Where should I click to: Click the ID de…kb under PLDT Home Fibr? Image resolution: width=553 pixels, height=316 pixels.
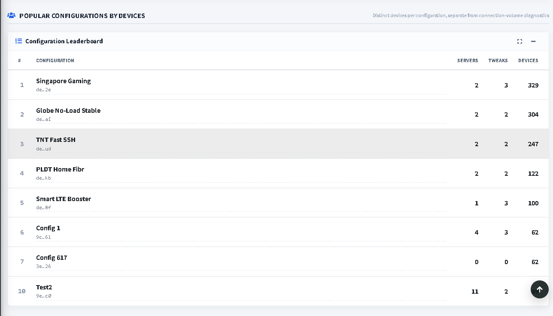(43, 178)
